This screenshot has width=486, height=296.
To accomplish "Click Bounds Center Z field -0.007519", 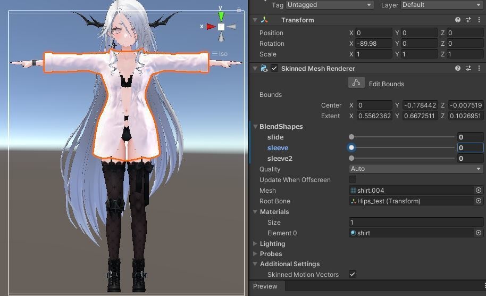I will 465,105.
